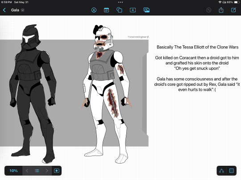Create a new board
Viewport: 241px width, 180px height.
point(233,10)
